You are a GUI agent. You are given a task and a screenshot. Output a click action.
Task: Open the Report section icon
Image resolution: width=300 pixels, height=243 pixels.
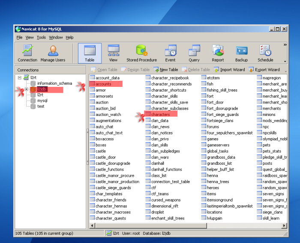pyautogui.click(x=218, y=53)
